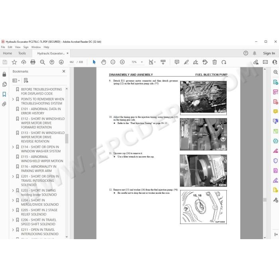Open the Sign menu

click(26, 47)
